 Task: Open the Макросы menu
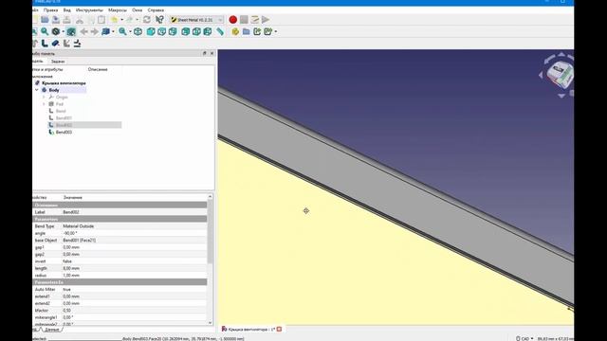click(x=118, y=10)
